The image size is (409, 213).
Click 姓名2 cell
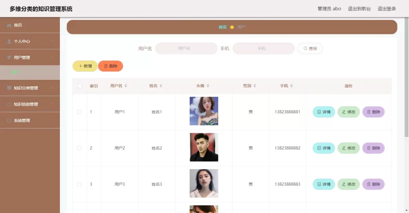(x=157, y=148)
